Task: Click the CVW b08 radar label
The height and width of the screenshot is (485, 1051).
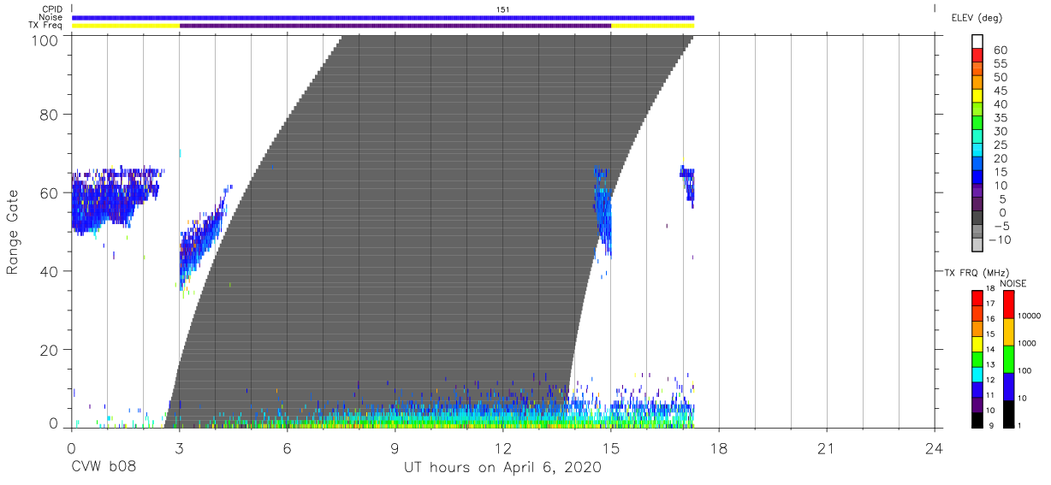Action: point(103,468)
